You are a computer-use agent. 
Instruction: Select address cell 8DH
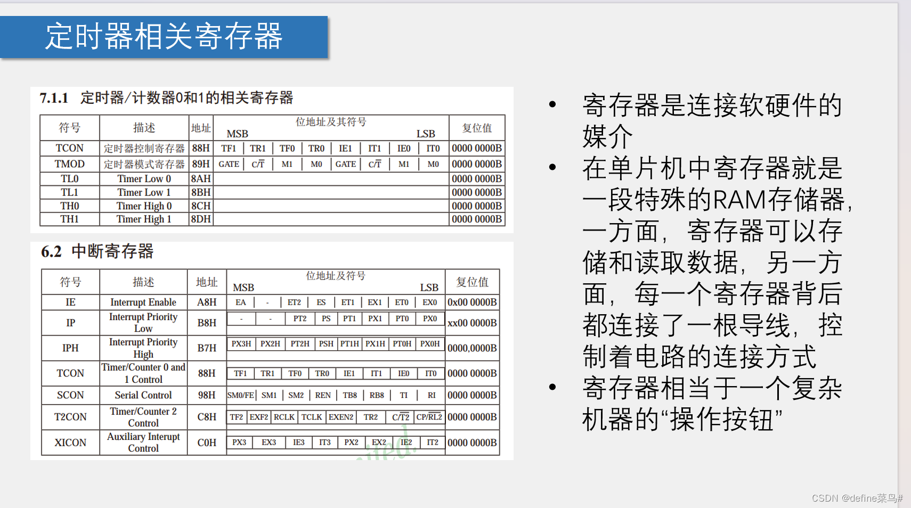(201, 219)
